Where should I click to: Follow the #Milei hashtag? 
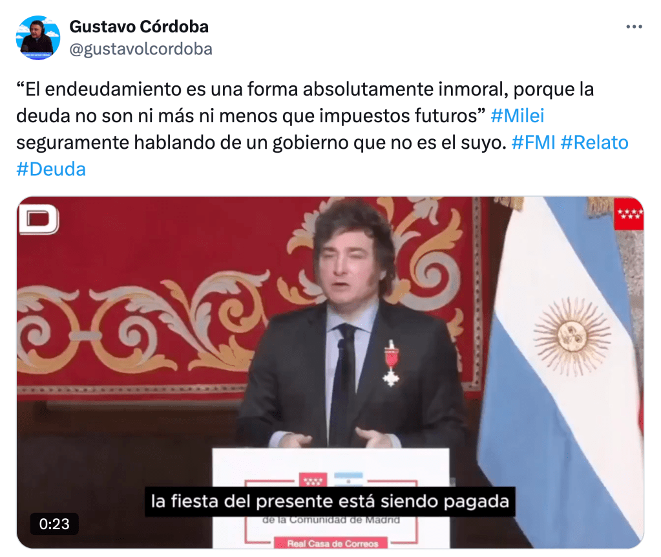click(x=518, y=116)
